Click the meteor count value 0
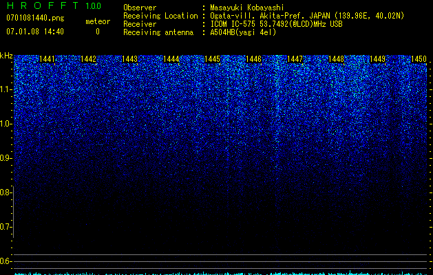Screen dimensions: 433x275 98,32
